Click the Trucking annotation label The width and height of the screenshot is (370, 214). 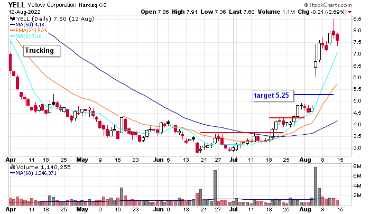click(42, 51)
